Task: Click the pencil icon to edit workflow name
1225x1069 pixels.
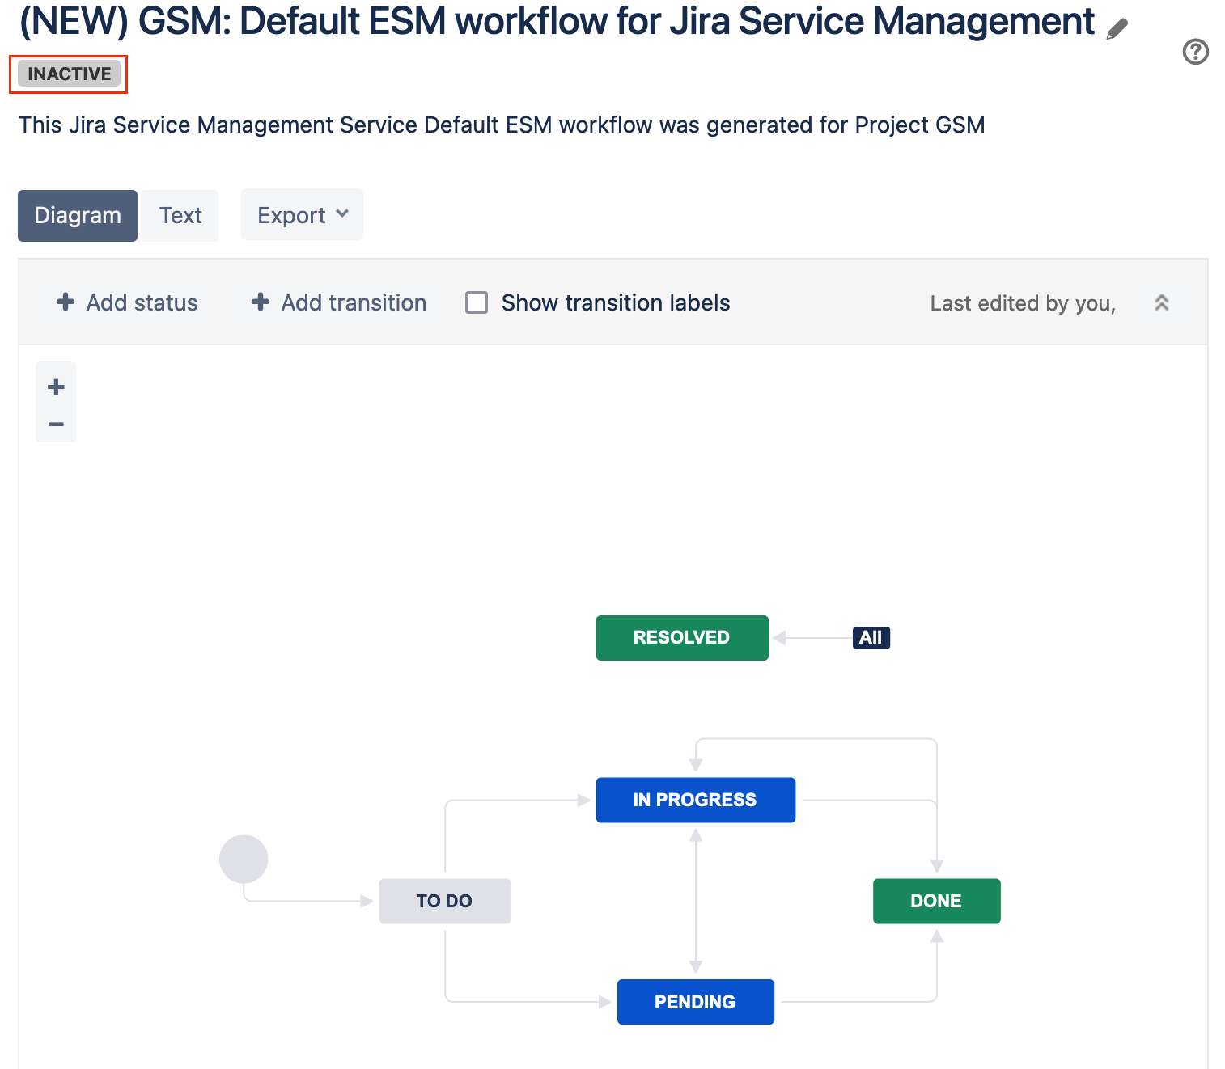Action: 1117,29
